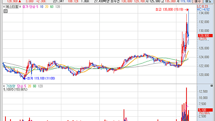Toggle the 5-period price moving average

pyautogui.click(x=37, y=7)
